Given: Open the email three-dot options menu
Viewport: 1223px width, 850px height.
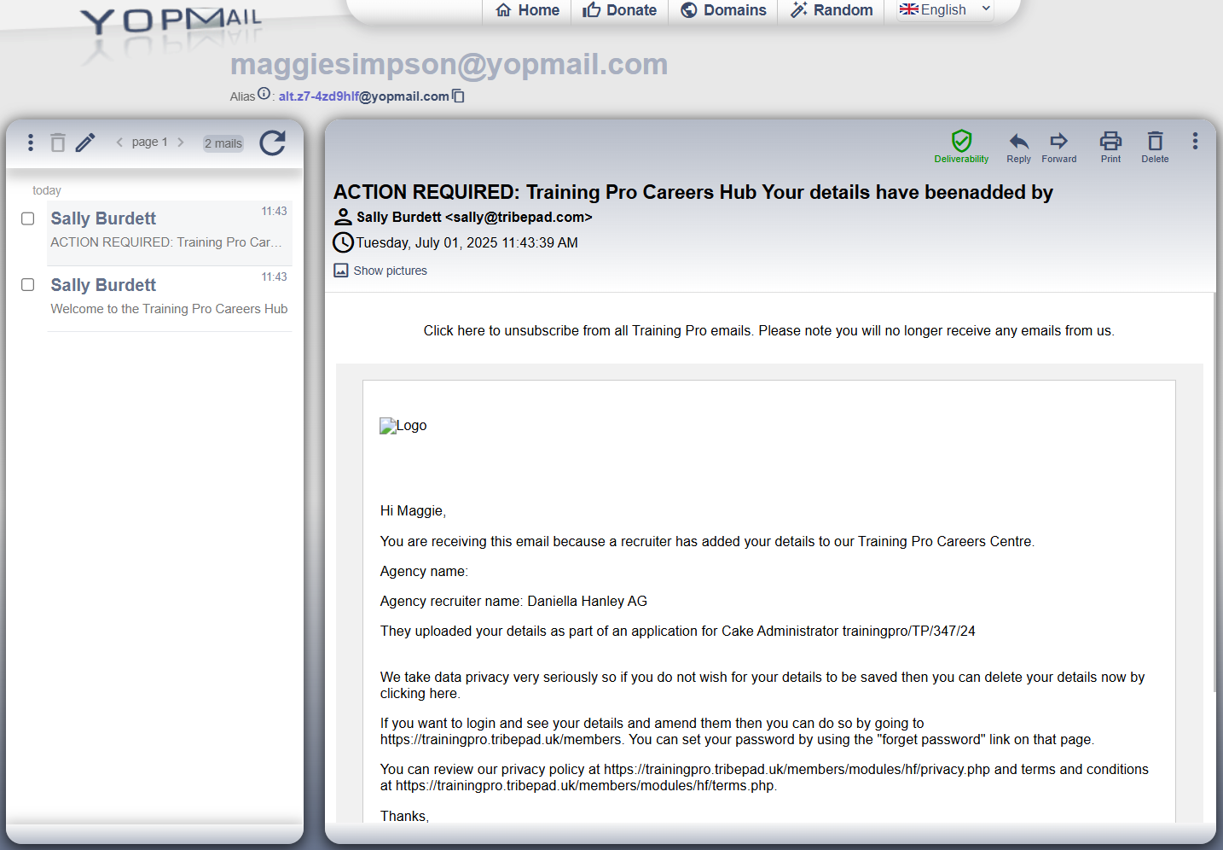Looking at the screenshot, I should click(x=1195, y=141).
